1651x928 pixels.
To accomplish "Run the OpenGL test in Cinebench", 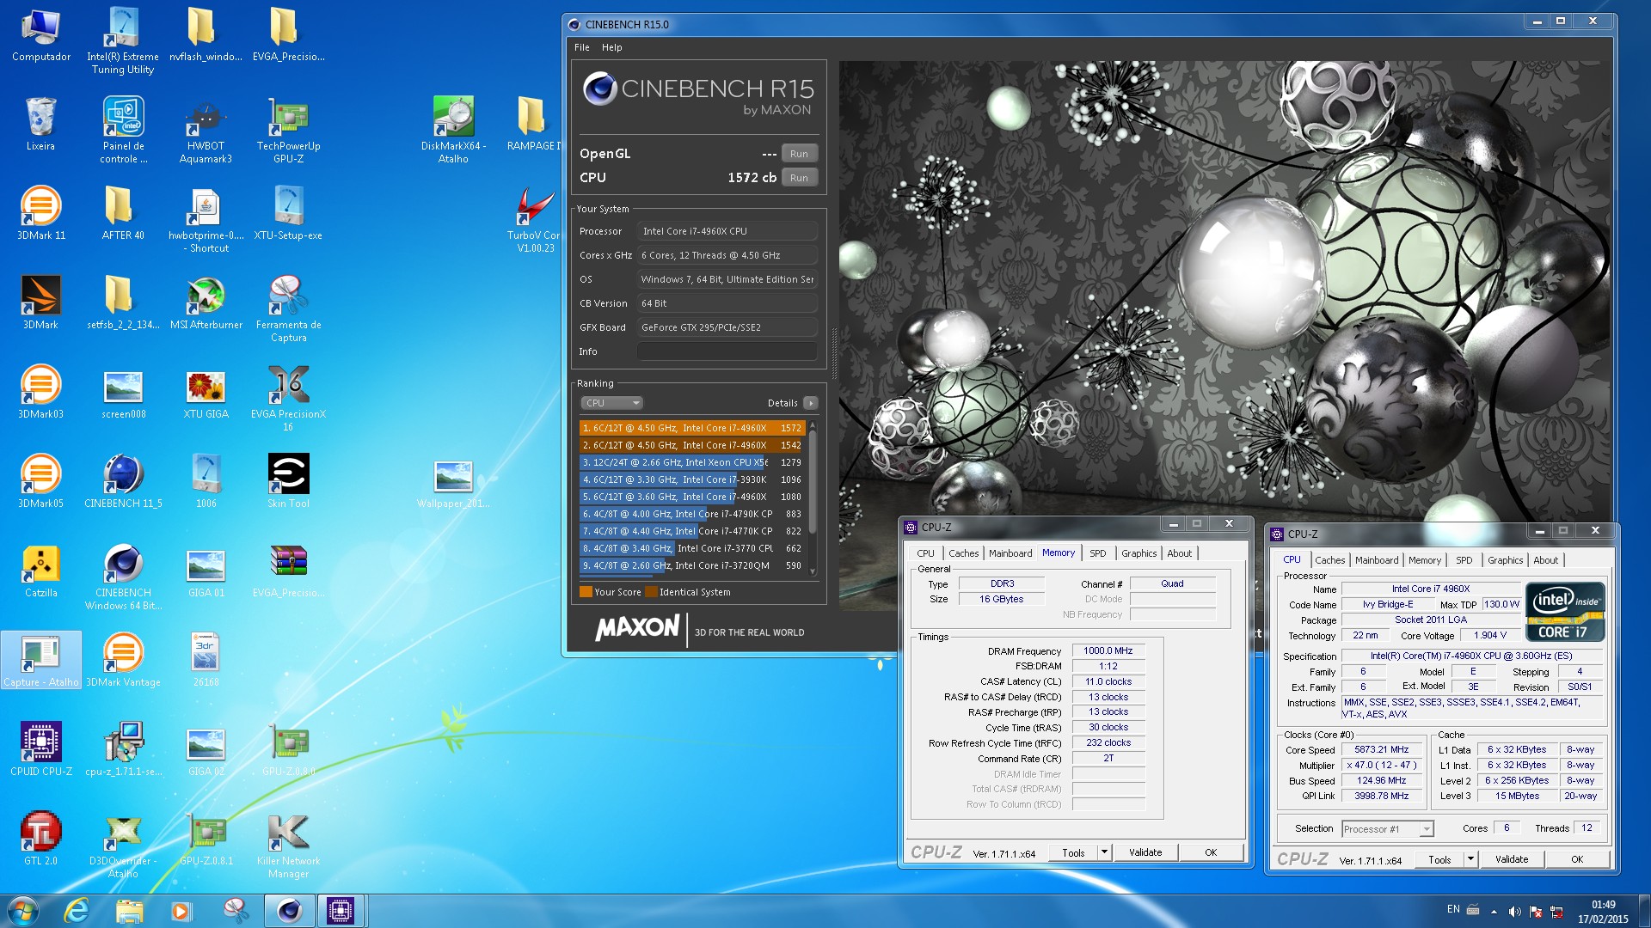I will coord(799,154).
